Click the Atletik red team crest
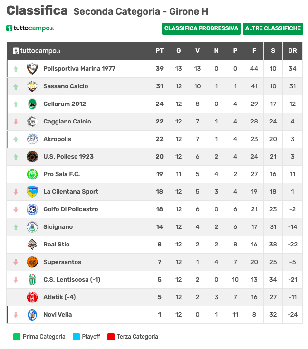The width and height of the screenshot is (308, 349). [32, 297]
